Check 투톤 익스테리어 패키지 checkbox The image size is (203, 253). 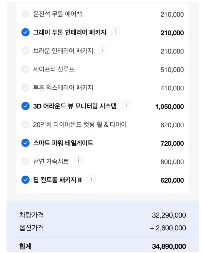pos(25,88)
